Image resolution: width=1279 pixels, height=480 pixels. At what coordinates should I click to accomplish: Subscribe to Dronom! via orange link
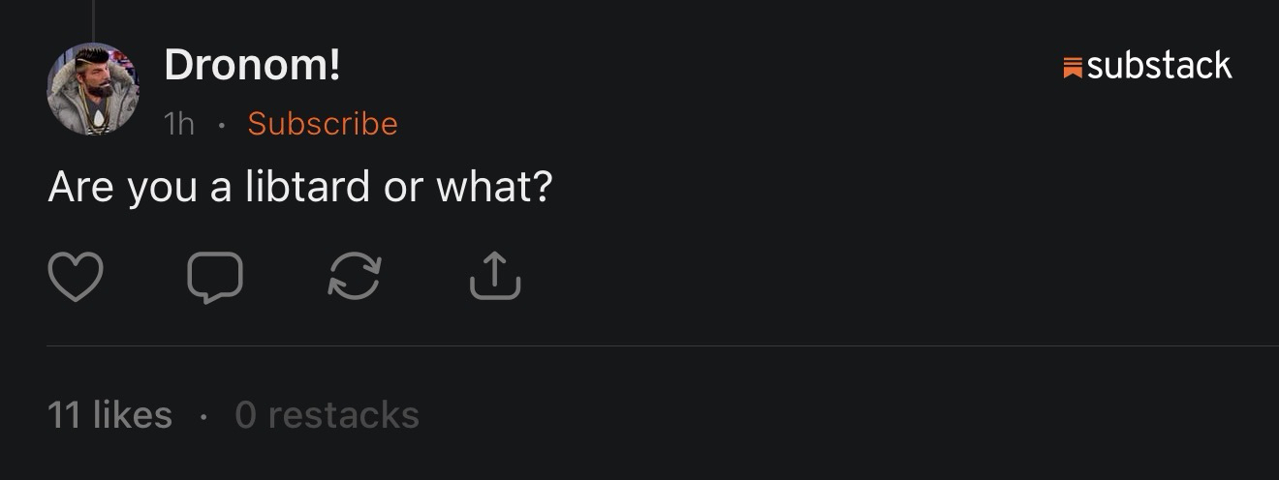coord(323,124)
